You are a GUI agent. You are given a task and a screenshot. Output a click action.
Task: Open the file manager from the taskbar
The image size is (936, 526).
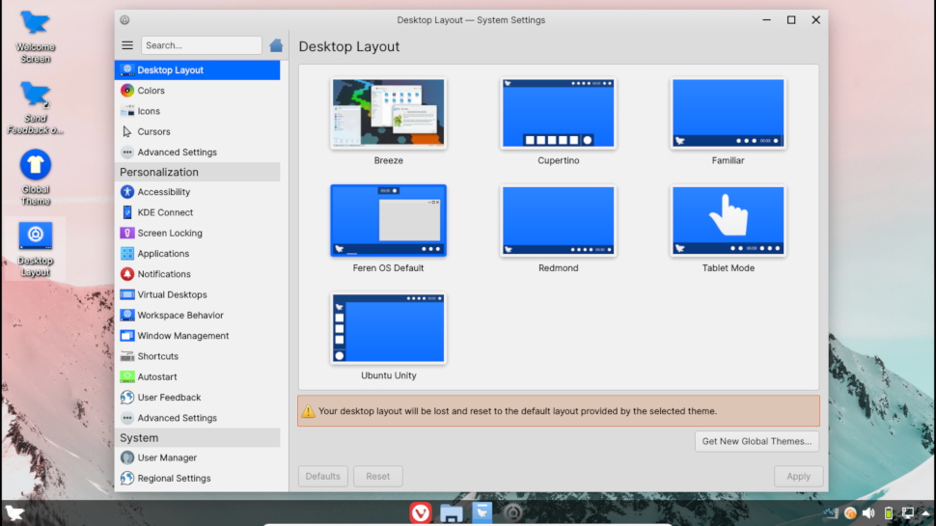(x=452, y=512)
